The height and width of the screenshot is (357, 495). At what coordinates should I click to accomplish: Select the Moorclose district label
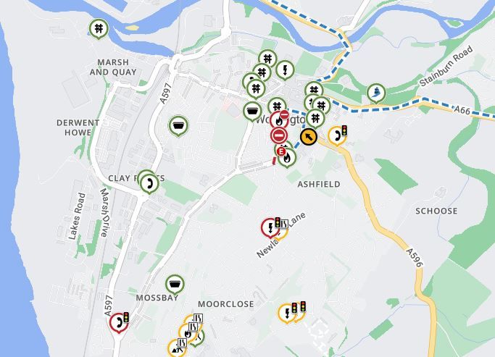coord(225,304)
